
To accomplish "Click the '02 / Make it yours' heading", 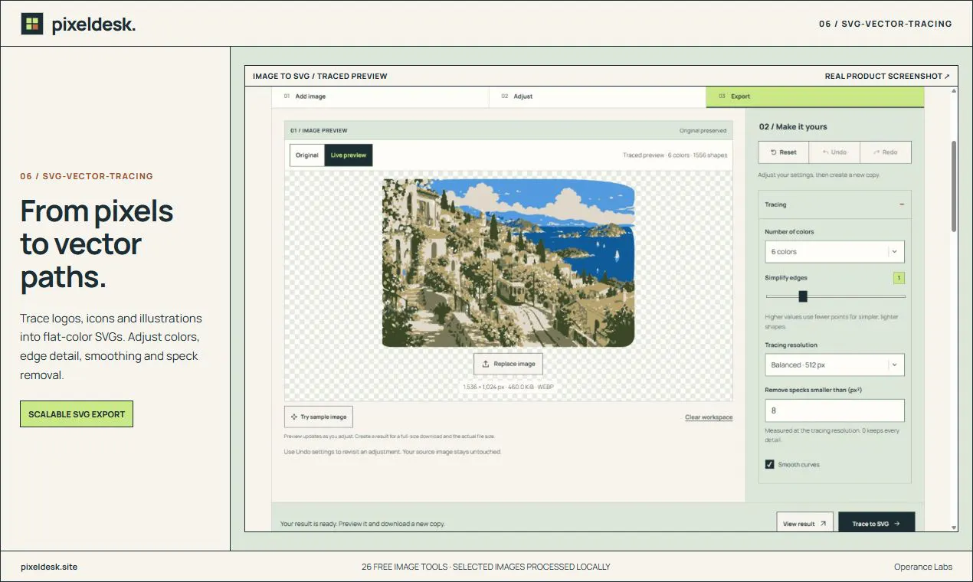I will (793, 127).
